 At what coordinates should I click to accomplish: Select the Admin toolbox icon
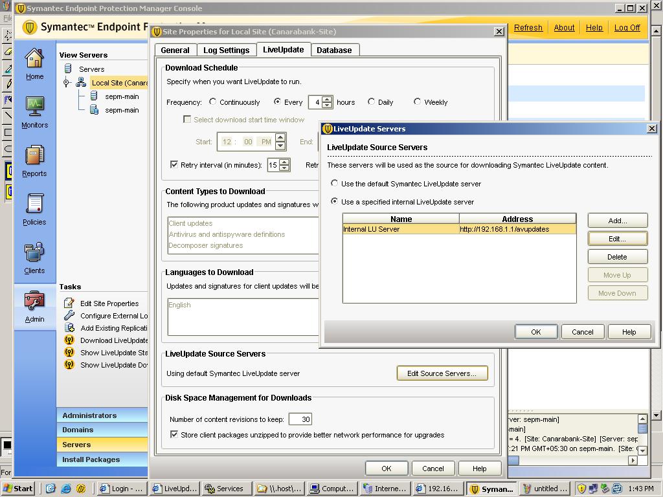pyautogui.click(x=34, y=301)
